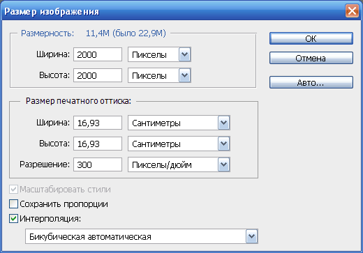The height and width of the screenshot is (253, 363).
Task: Open the Бикубическая автоматическая interpolation dropdown
Action: tap(142, 236)
